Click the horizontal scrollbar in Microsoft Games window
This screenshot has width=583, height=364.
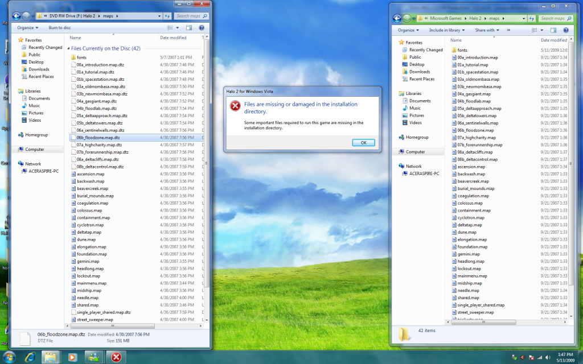point(483,322)
